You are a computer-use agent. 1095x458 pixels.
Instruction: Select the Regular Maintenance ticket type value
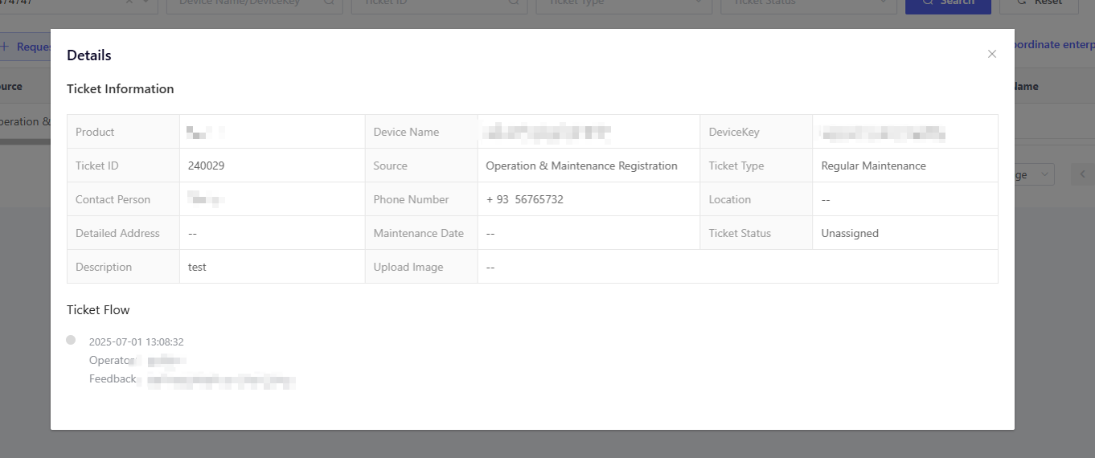point(873,166)
